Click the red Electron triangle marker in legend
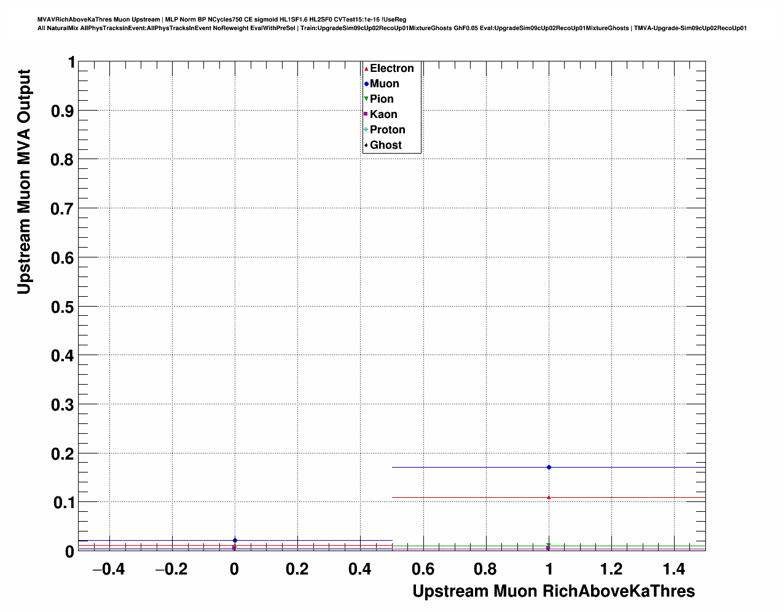 coord(366,69)
